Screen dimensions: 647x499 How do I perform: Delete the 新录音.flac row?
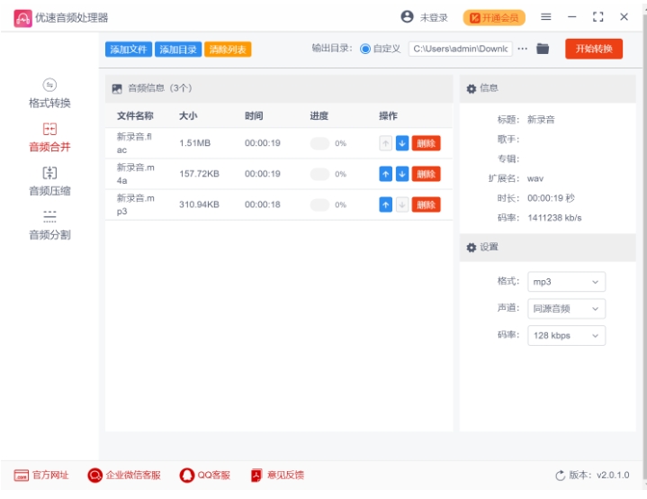[x=426, y=143]
